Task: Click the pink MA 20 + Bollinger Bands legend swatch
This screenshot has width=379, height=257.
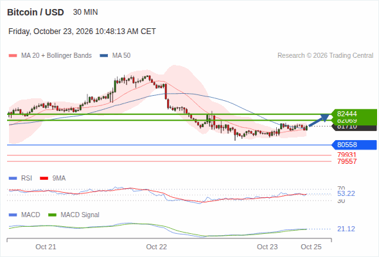Action: pyautogui.click(x=13, y=56)
